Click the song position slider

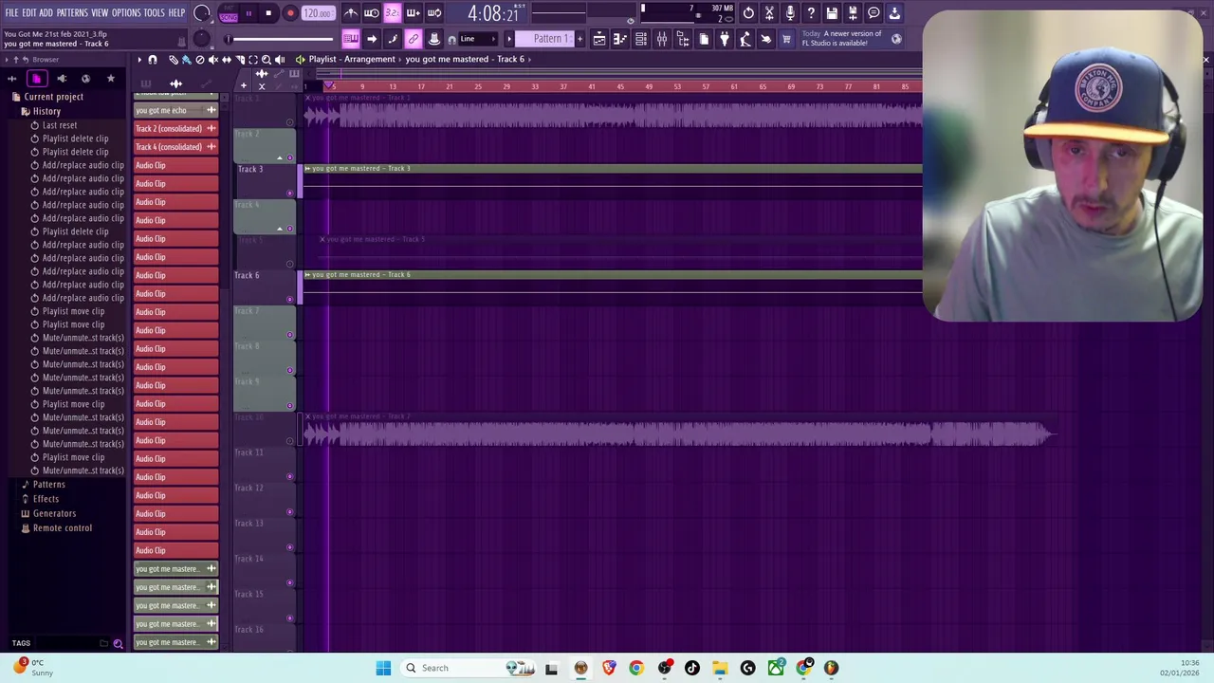pyautogui.click(x=280, y=39)
